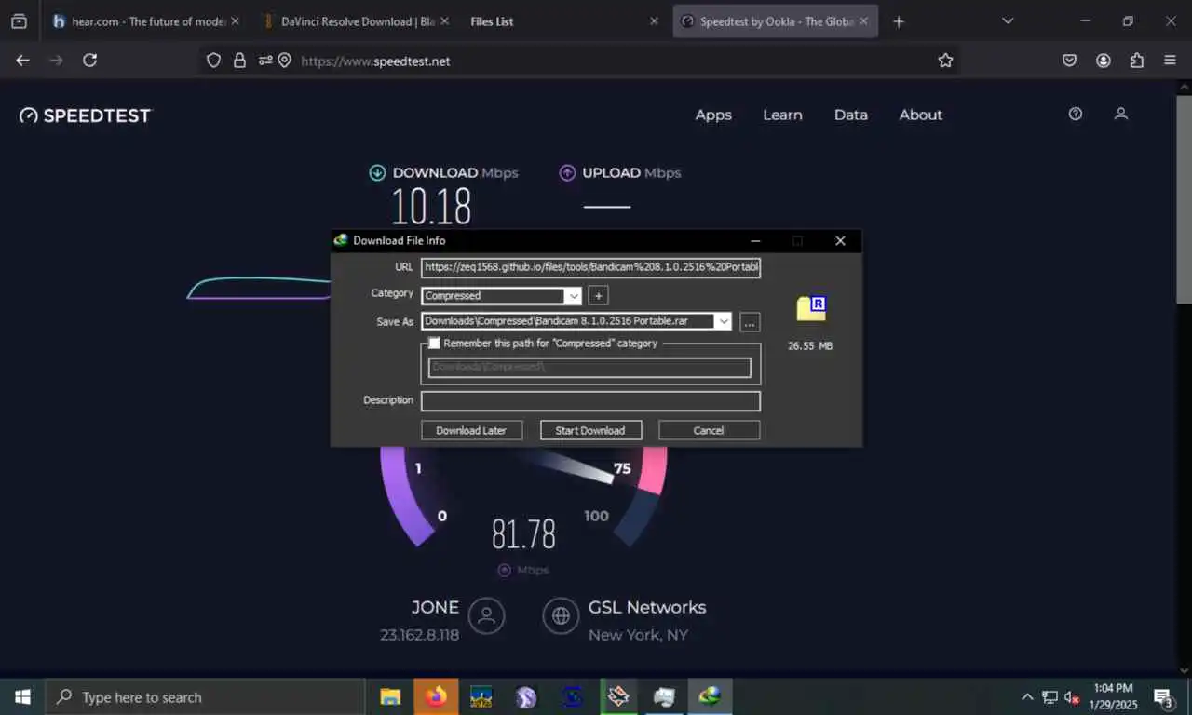
Task: Open the Firefox account icon
Action: [x=1104, y=61]
